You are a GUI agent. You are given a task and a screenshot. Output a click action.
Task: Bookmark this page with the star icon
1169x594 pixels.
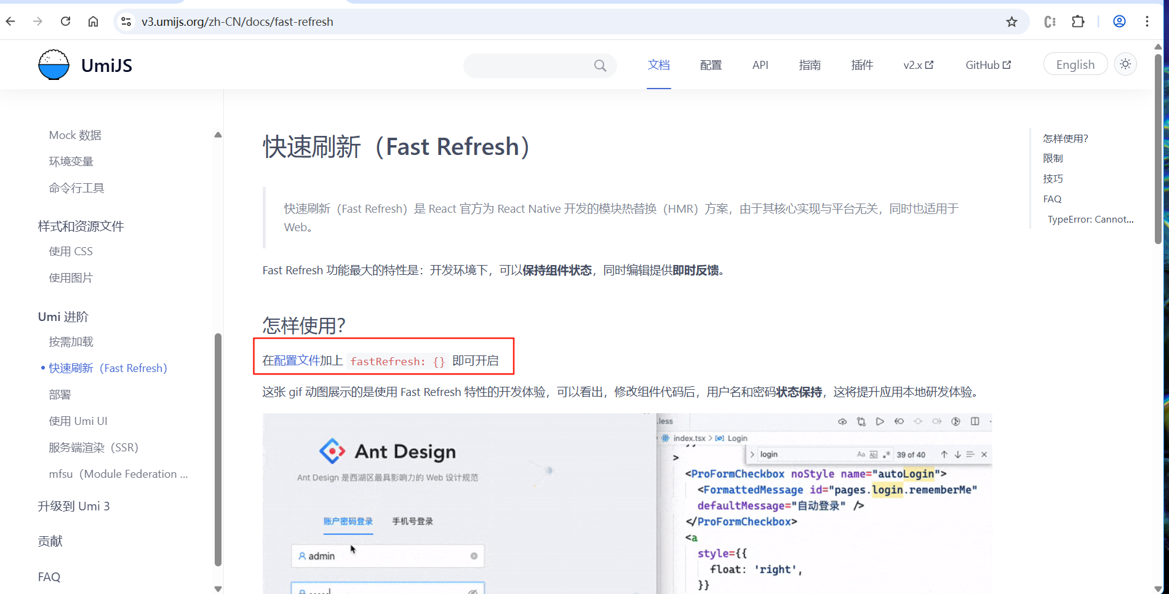[x=1011, y=22]
